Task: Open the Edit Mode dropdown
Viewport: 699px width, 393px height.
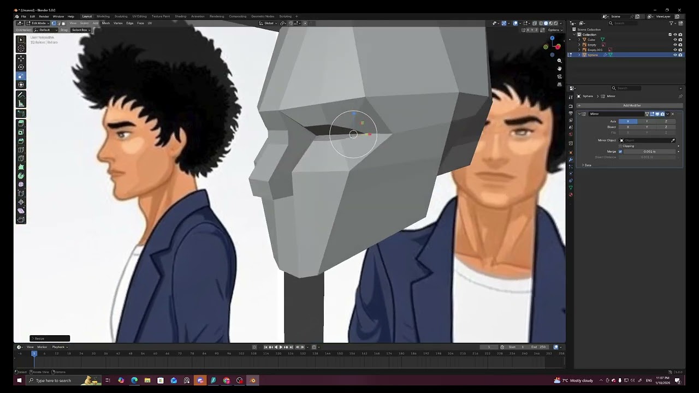Action: [x=38, y=23]
